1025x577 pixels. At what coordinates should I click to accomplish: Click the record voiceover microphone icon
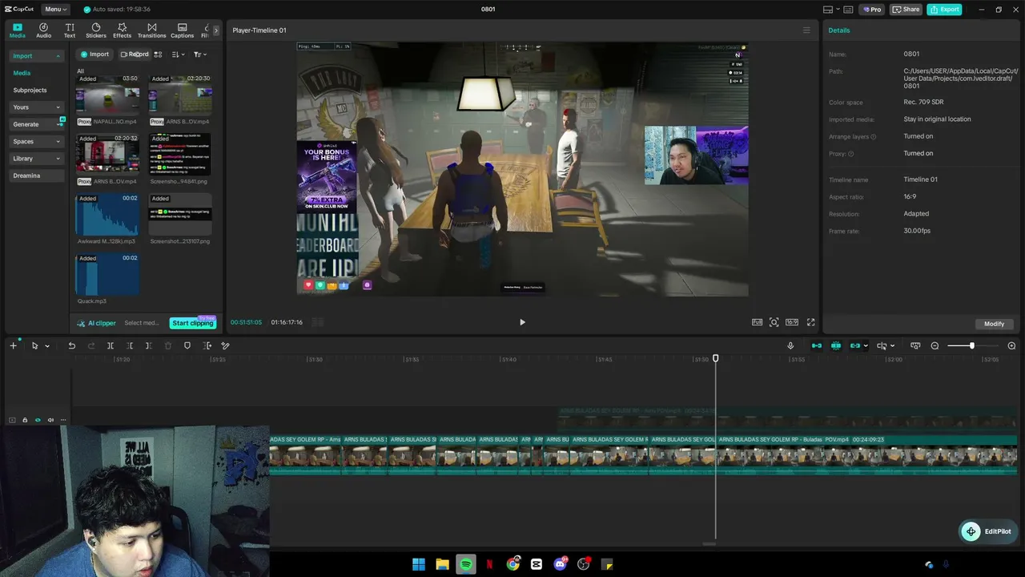790,345
